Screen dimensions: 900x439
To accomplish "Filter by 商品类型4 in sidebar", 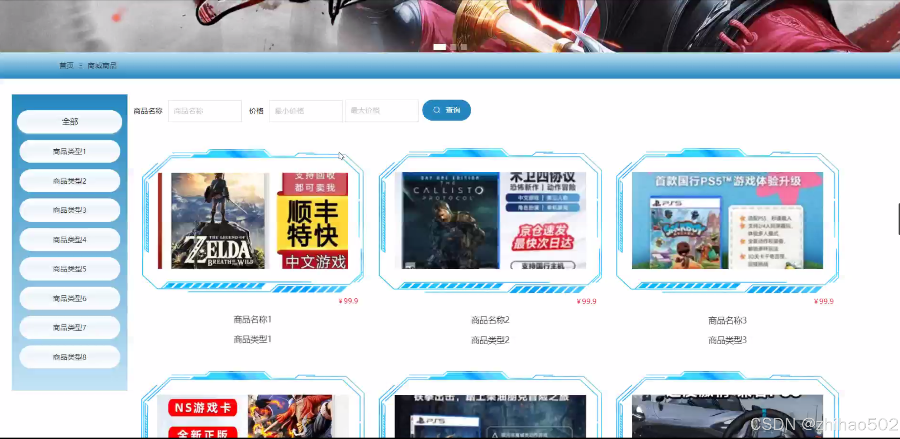I will coord(70,240).
